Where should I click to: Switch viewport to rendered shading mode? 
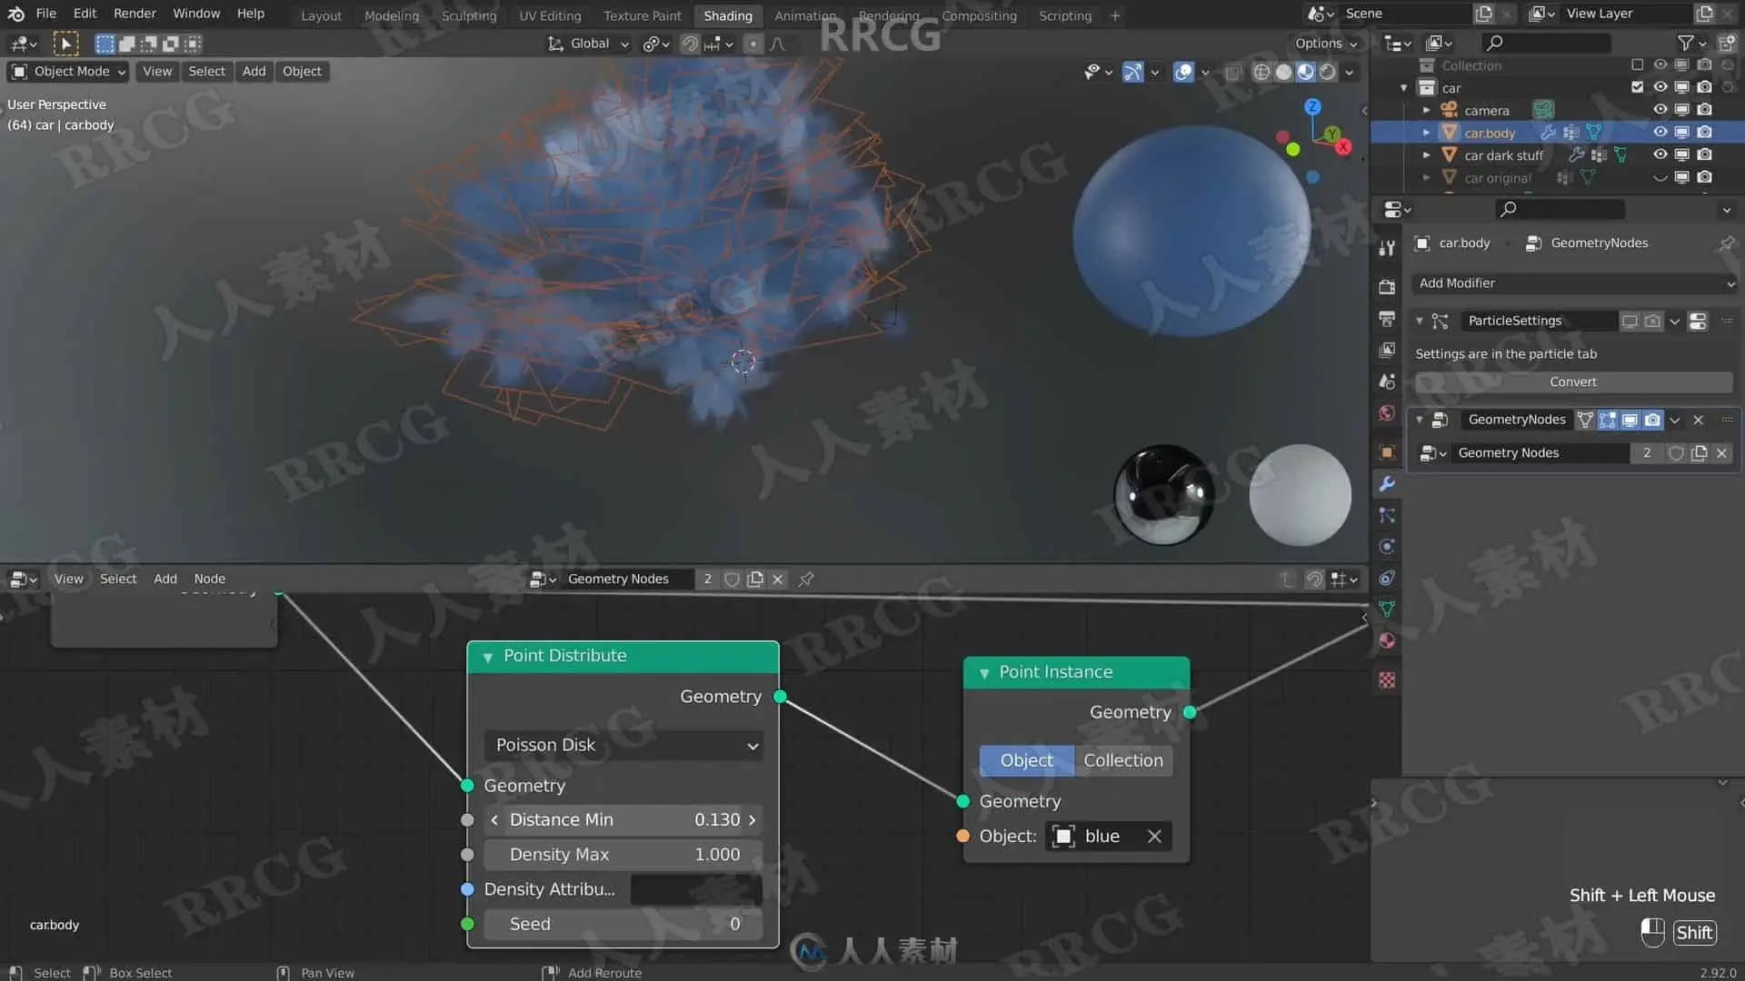[x=1328, y=72]
